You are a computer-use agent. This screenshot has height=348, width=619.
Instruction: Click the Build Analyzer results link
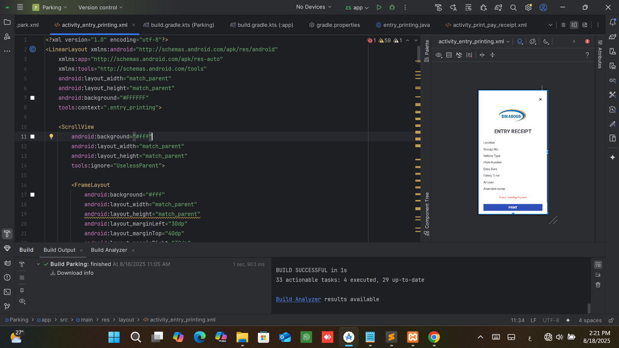(298, 299)
